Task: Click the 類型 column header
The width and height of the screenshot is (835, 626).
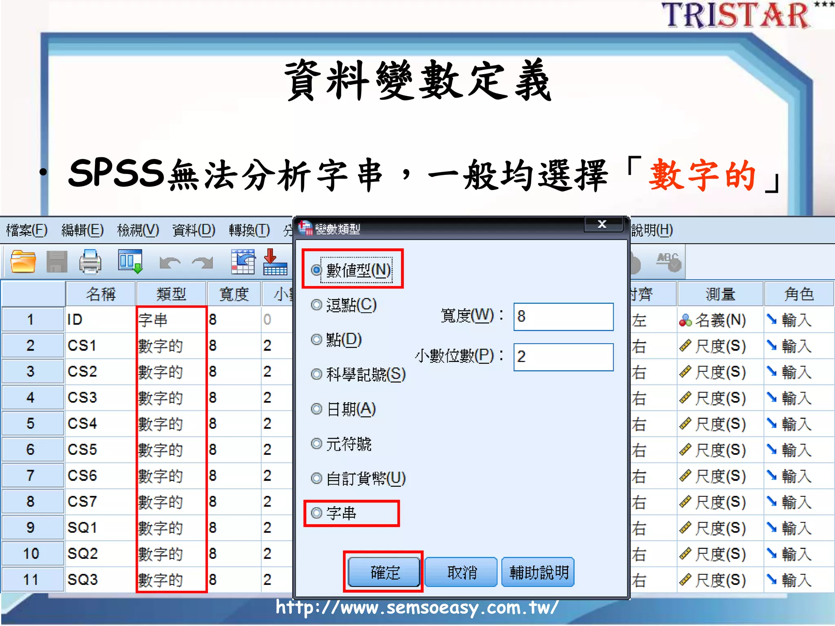Action: 171,294
